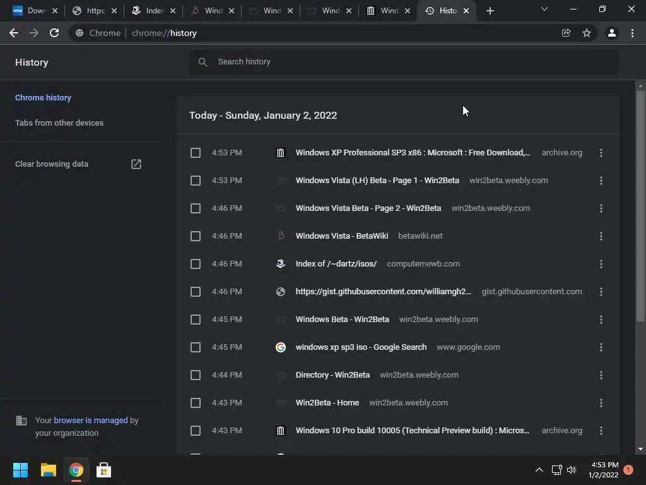The width and height of the screenshot is (646, 485).
Task: Click the globe favicon for the gist.githubusercontent entry
Action: [x=281, y=292]
